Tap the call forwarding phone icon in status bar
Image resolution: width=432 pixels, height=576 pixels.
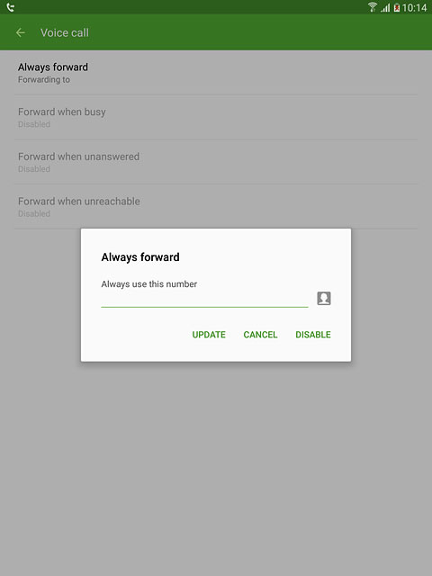[x=10, y=7]
